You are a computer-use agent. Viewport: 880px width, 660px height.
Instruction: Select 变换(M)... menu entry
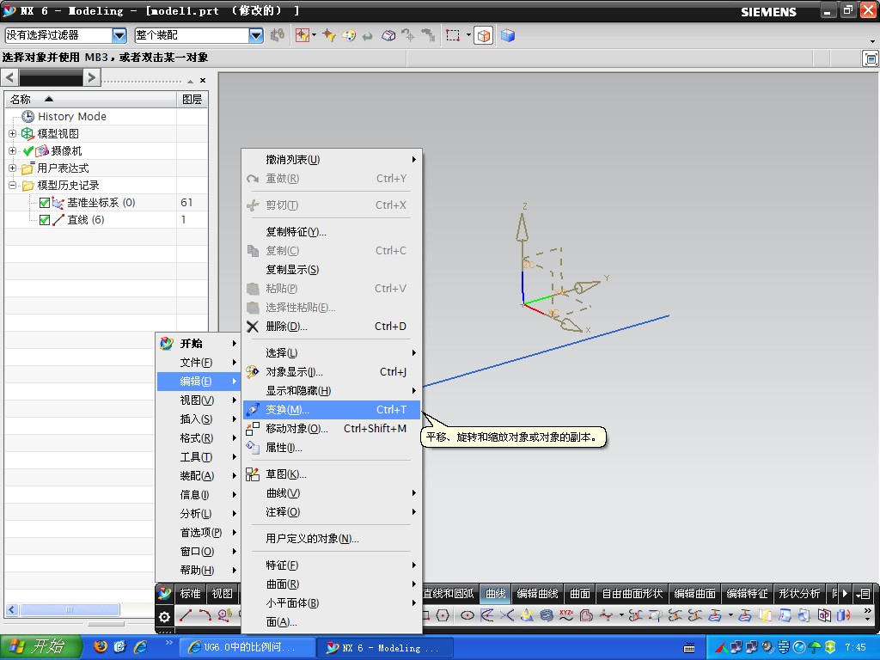(x=332, y=410)
